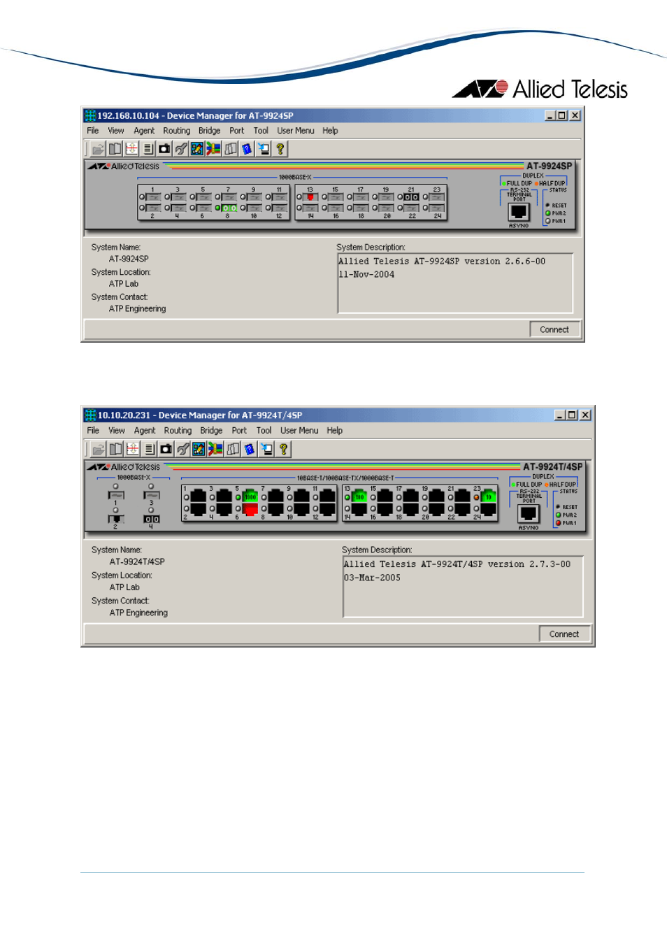Click the computer terminal icon in AT-9924T/4SP toolbar

266,449
